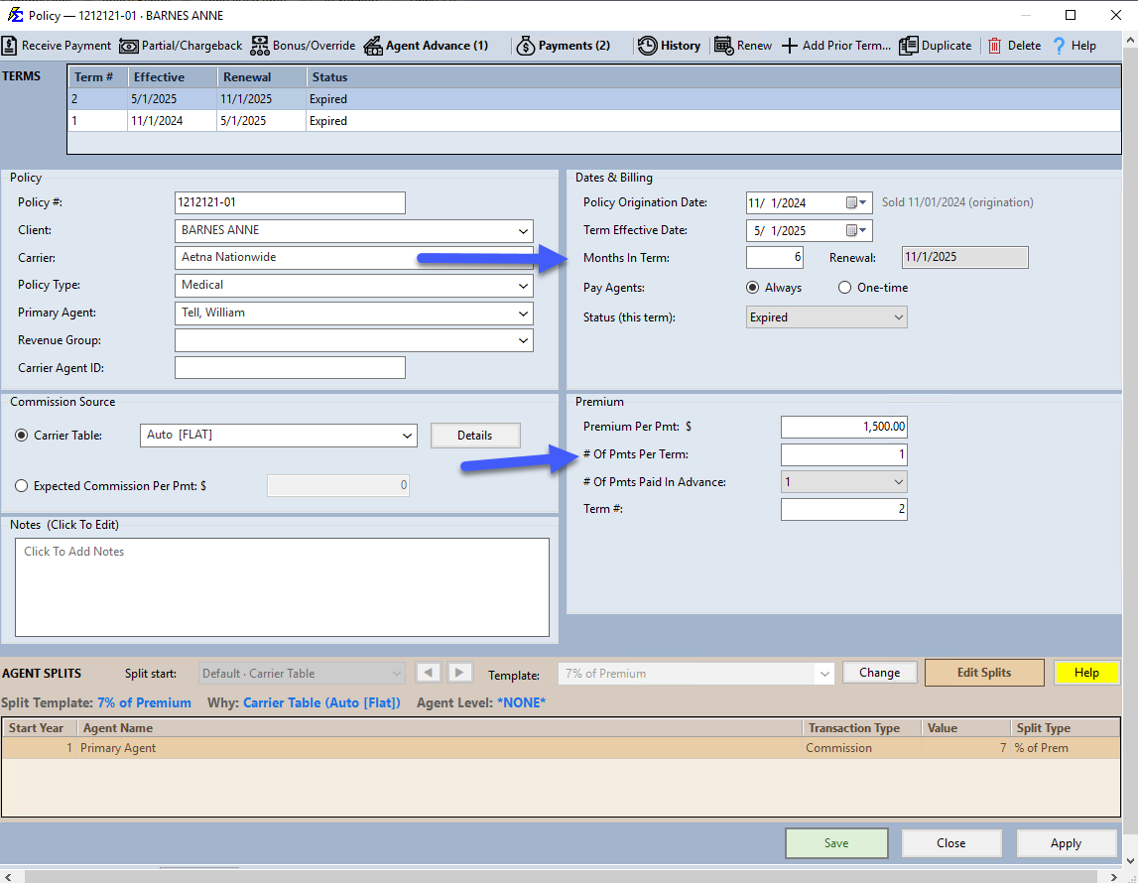Click the horizontal scrollbar right arrow

click(1114, 876)
